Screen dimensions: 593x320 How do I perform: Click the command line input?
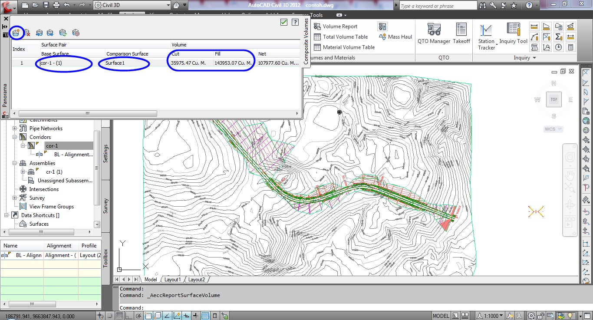[347, 307]
